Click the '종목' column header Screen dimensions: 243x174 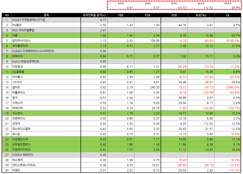(46, 15)
